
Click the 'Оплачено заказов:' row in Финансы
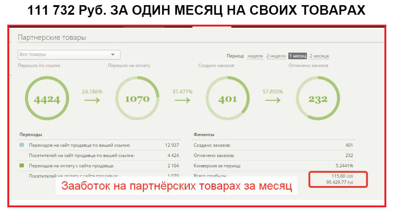click(273, 155)
